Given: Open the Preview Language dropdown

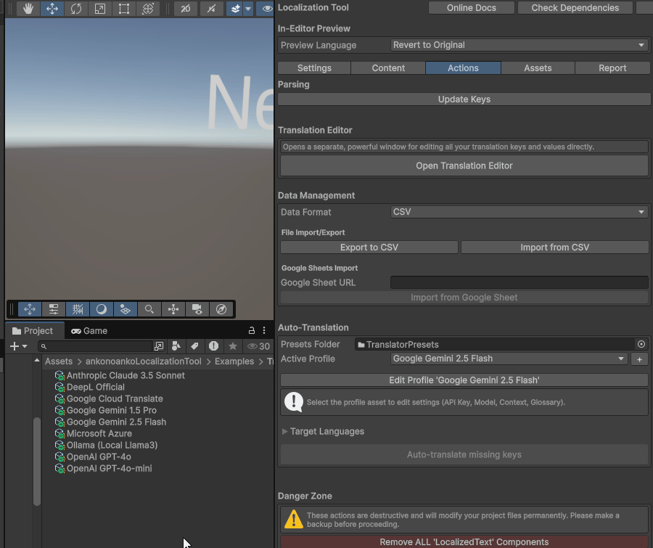Looking at the screenshot, I should (x=519, y=44).
